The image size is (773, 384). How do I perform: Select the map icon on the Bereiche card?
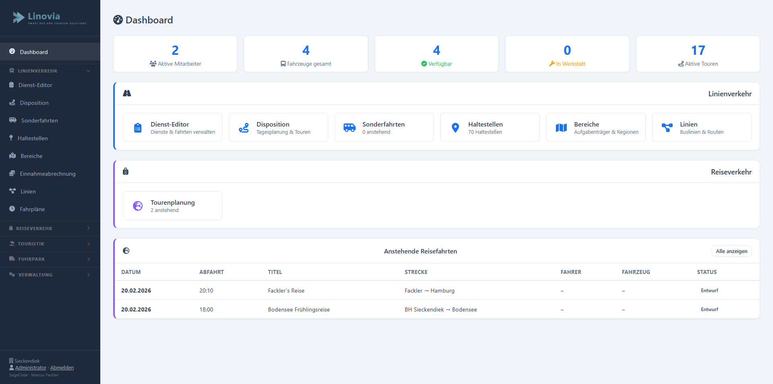pyautogui.click(x=561, y=127)
